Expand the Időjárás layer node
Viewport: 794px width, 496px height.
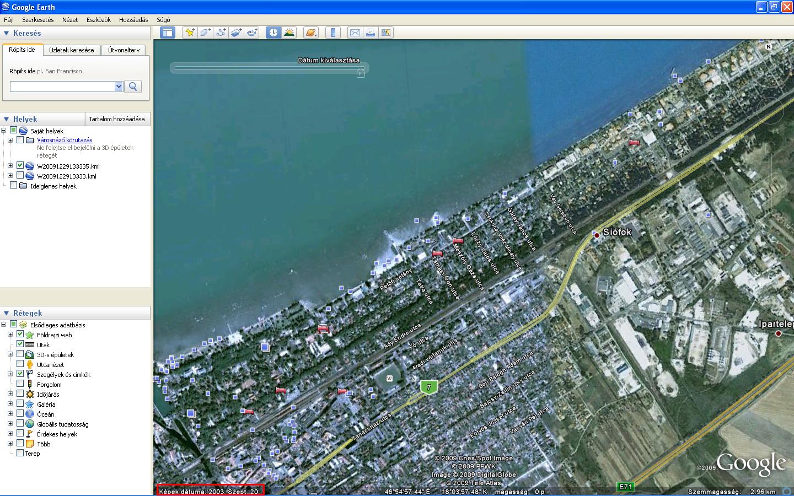pyautogui.click(x=10, y=393)
